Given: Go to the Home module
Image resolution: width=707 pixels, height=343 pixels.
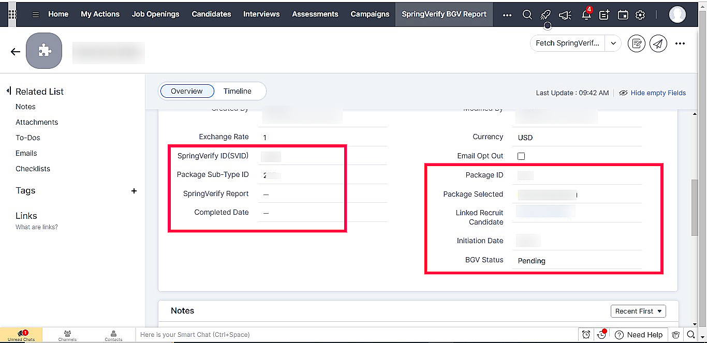Looking at the screenshot, I should click(x=58, y=14).
